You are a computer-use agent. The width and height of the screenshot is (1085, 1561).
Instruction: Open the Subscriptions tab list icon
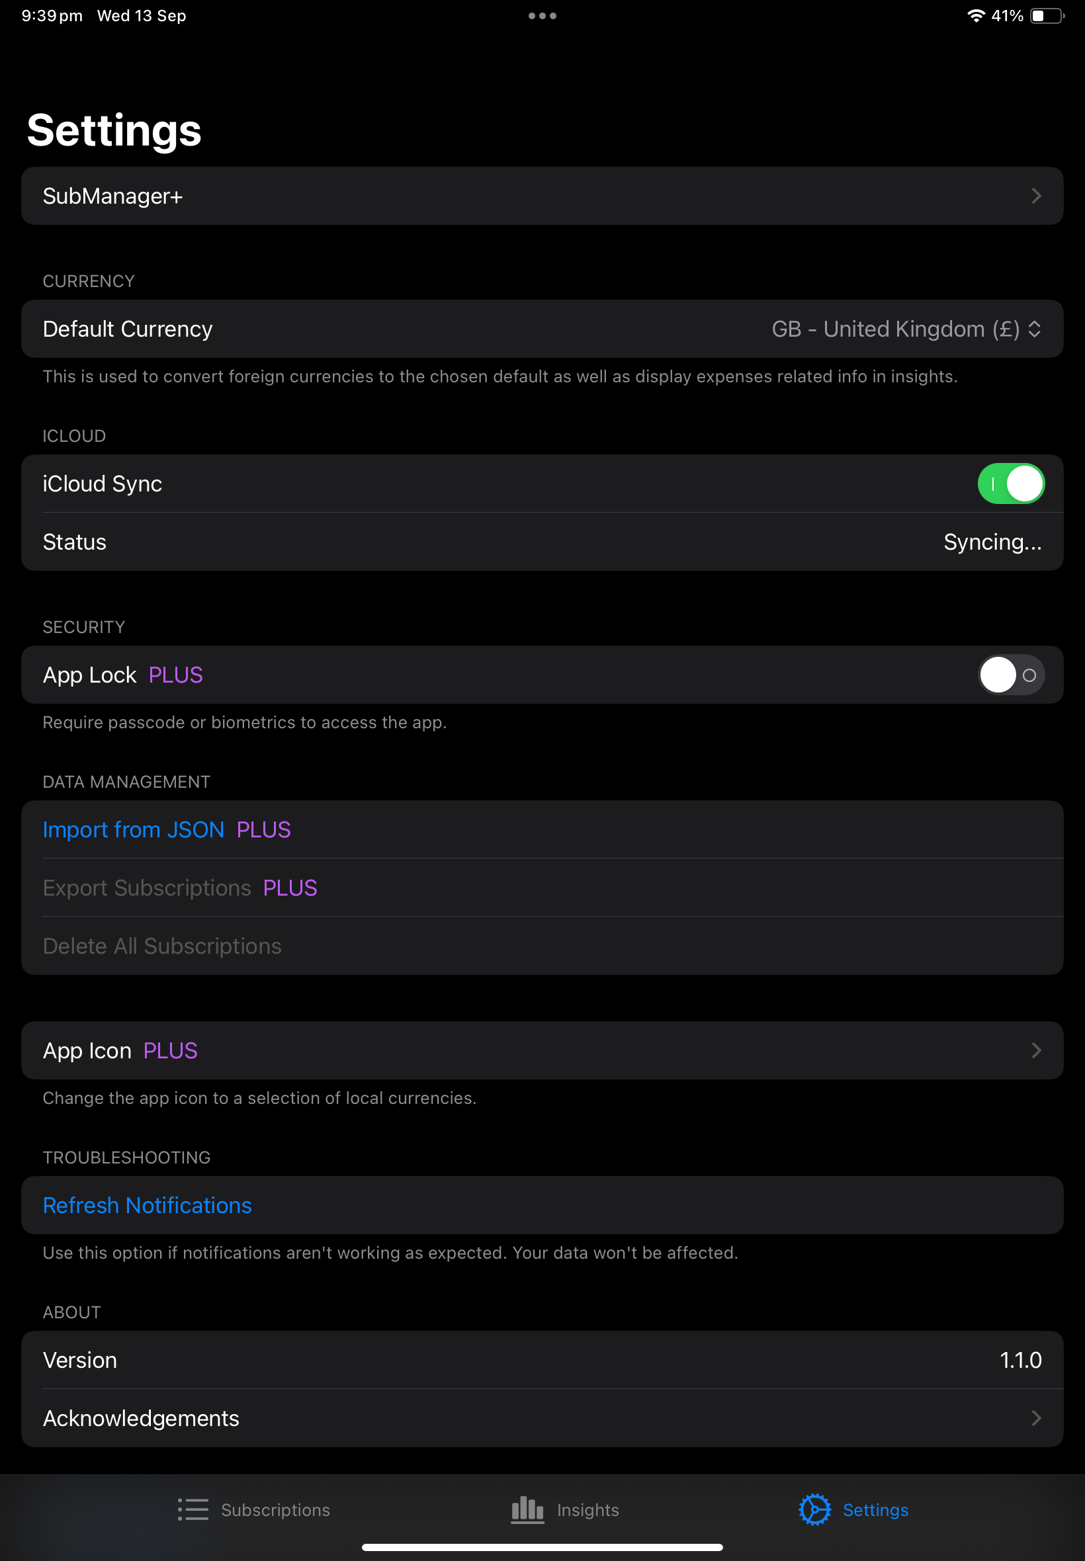click(193, 1510)
